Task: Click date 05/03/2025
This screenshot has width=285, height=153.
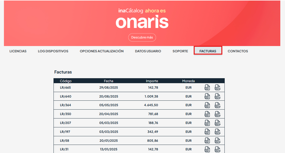Action: pos(109,123)
